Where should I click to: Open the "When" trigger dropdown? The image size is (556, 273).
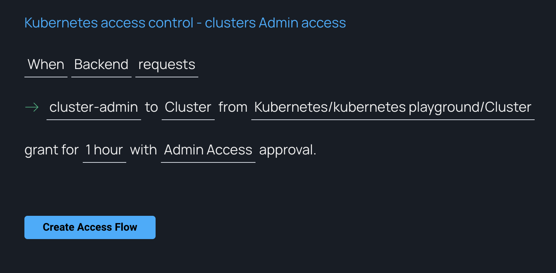(x=46, y=65)
